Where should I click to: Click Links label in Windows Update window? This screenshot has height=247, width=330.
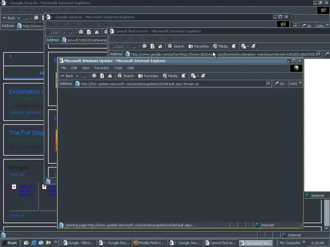coord(293,84)
